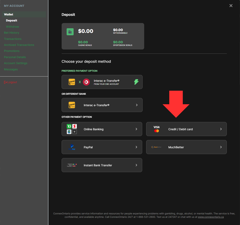
Task: Close the deposit dialog with X
Action: pos(231,6)
